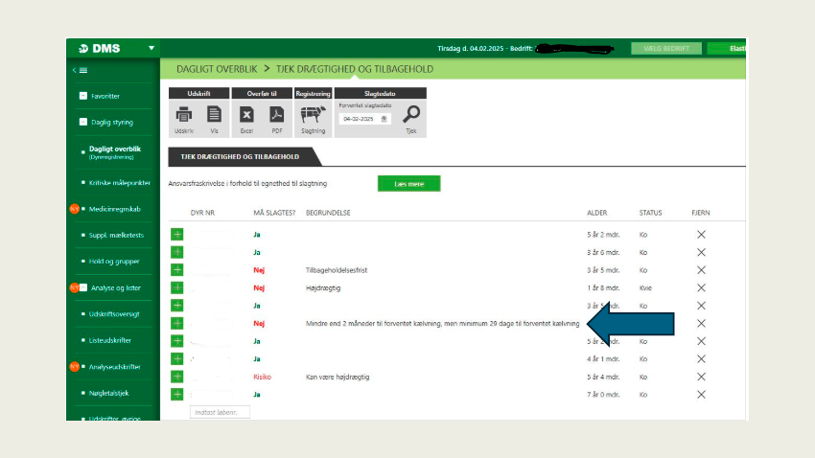
Task: Collapse the sidebar with the hamburger arrow
Action: (80, 71)
